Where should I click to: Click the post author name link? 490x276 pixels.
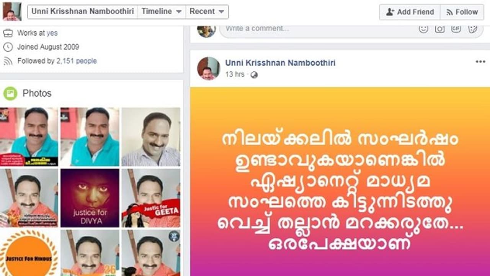click(x=280, y=63)
